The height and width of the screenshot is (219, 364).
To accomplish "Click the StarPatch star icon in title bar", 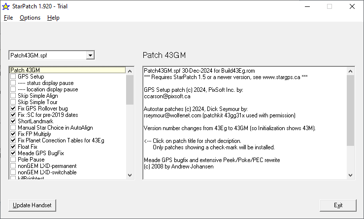I will (6, 6).
